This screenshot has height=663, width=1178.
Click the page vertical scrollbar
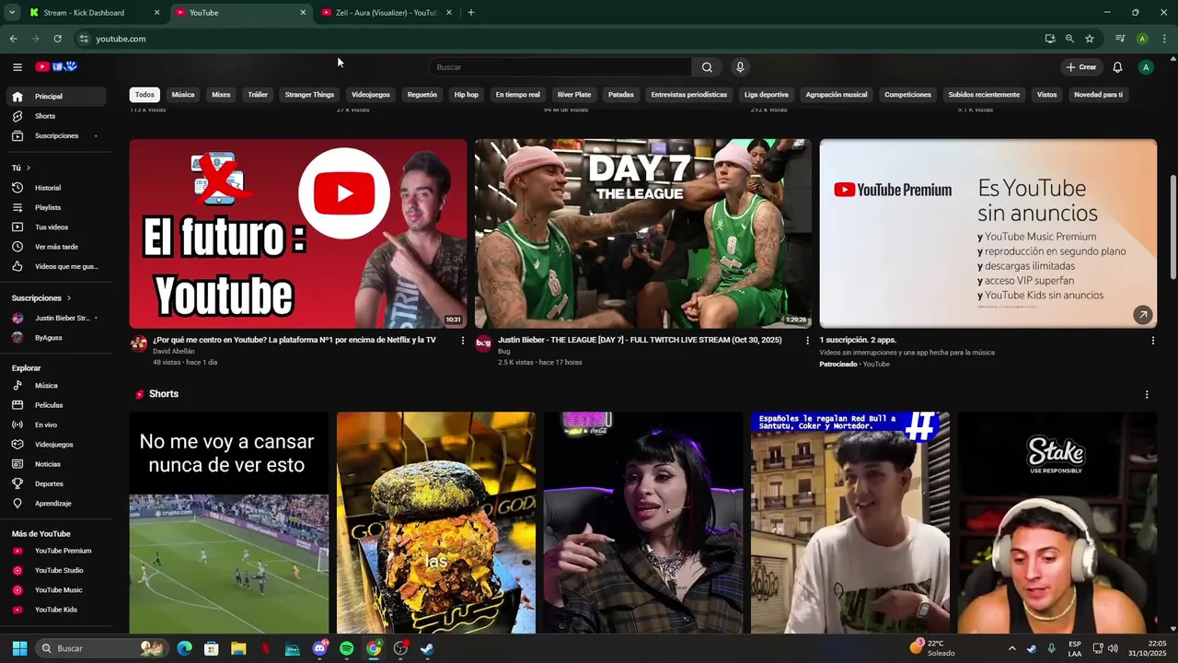(1172, 226)
